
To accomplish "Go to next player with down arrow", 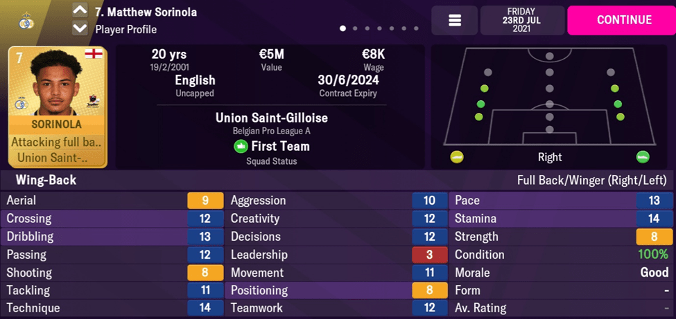I will [80, 29].
